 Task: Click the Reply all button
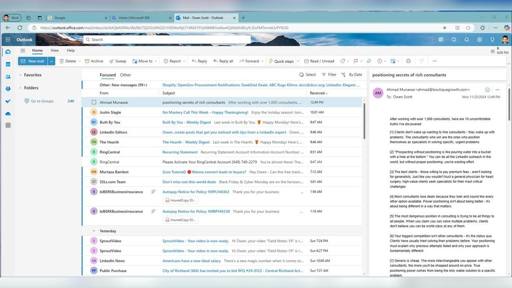(223, 61)
